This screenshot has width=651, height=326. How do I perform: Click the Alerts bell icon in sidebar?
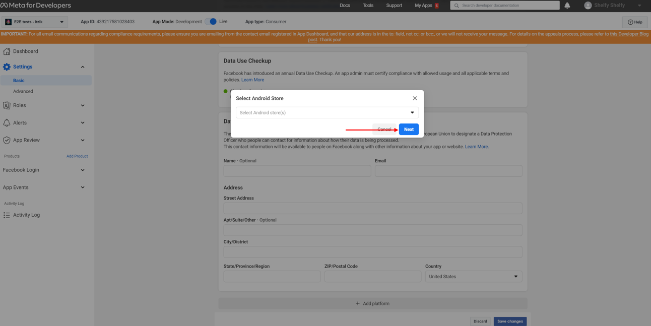[x=7, y=123]
